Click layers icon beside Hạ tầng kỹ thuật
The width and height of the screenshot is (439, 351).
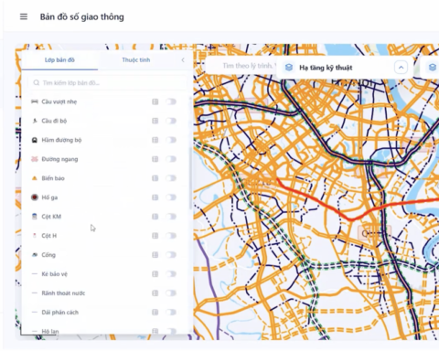click(x=289, y=68)
